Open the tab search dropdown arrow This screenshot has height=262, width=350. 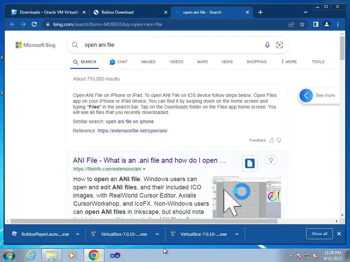click(x=306, y=12)
